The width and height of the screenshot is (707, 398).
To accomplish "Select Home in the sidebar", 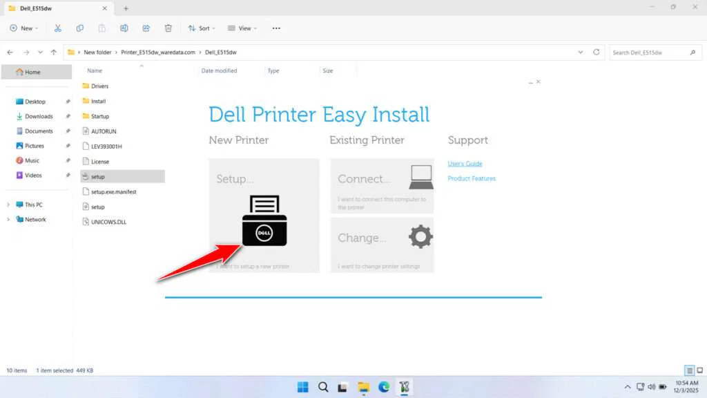I will tap(32, 71).
